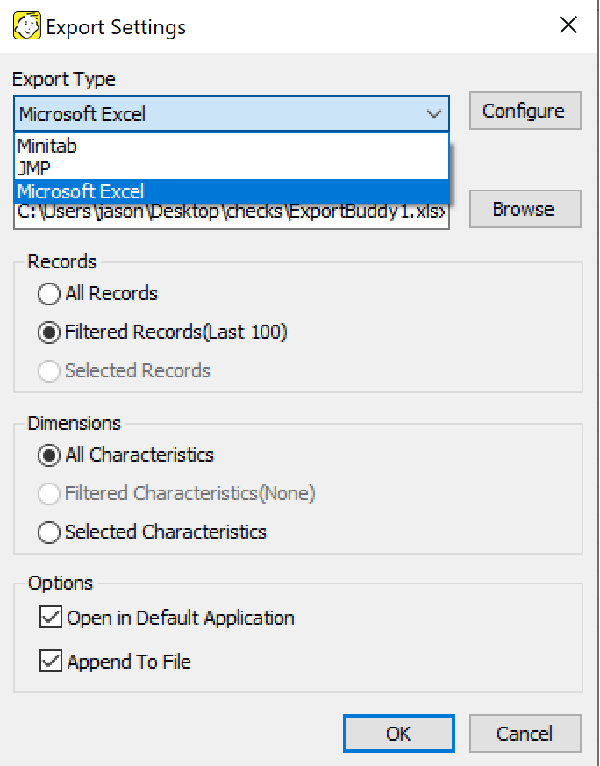Click the Records group label
Image resolution: width=600 pixels, height=766 pixels.
point(62,261)
